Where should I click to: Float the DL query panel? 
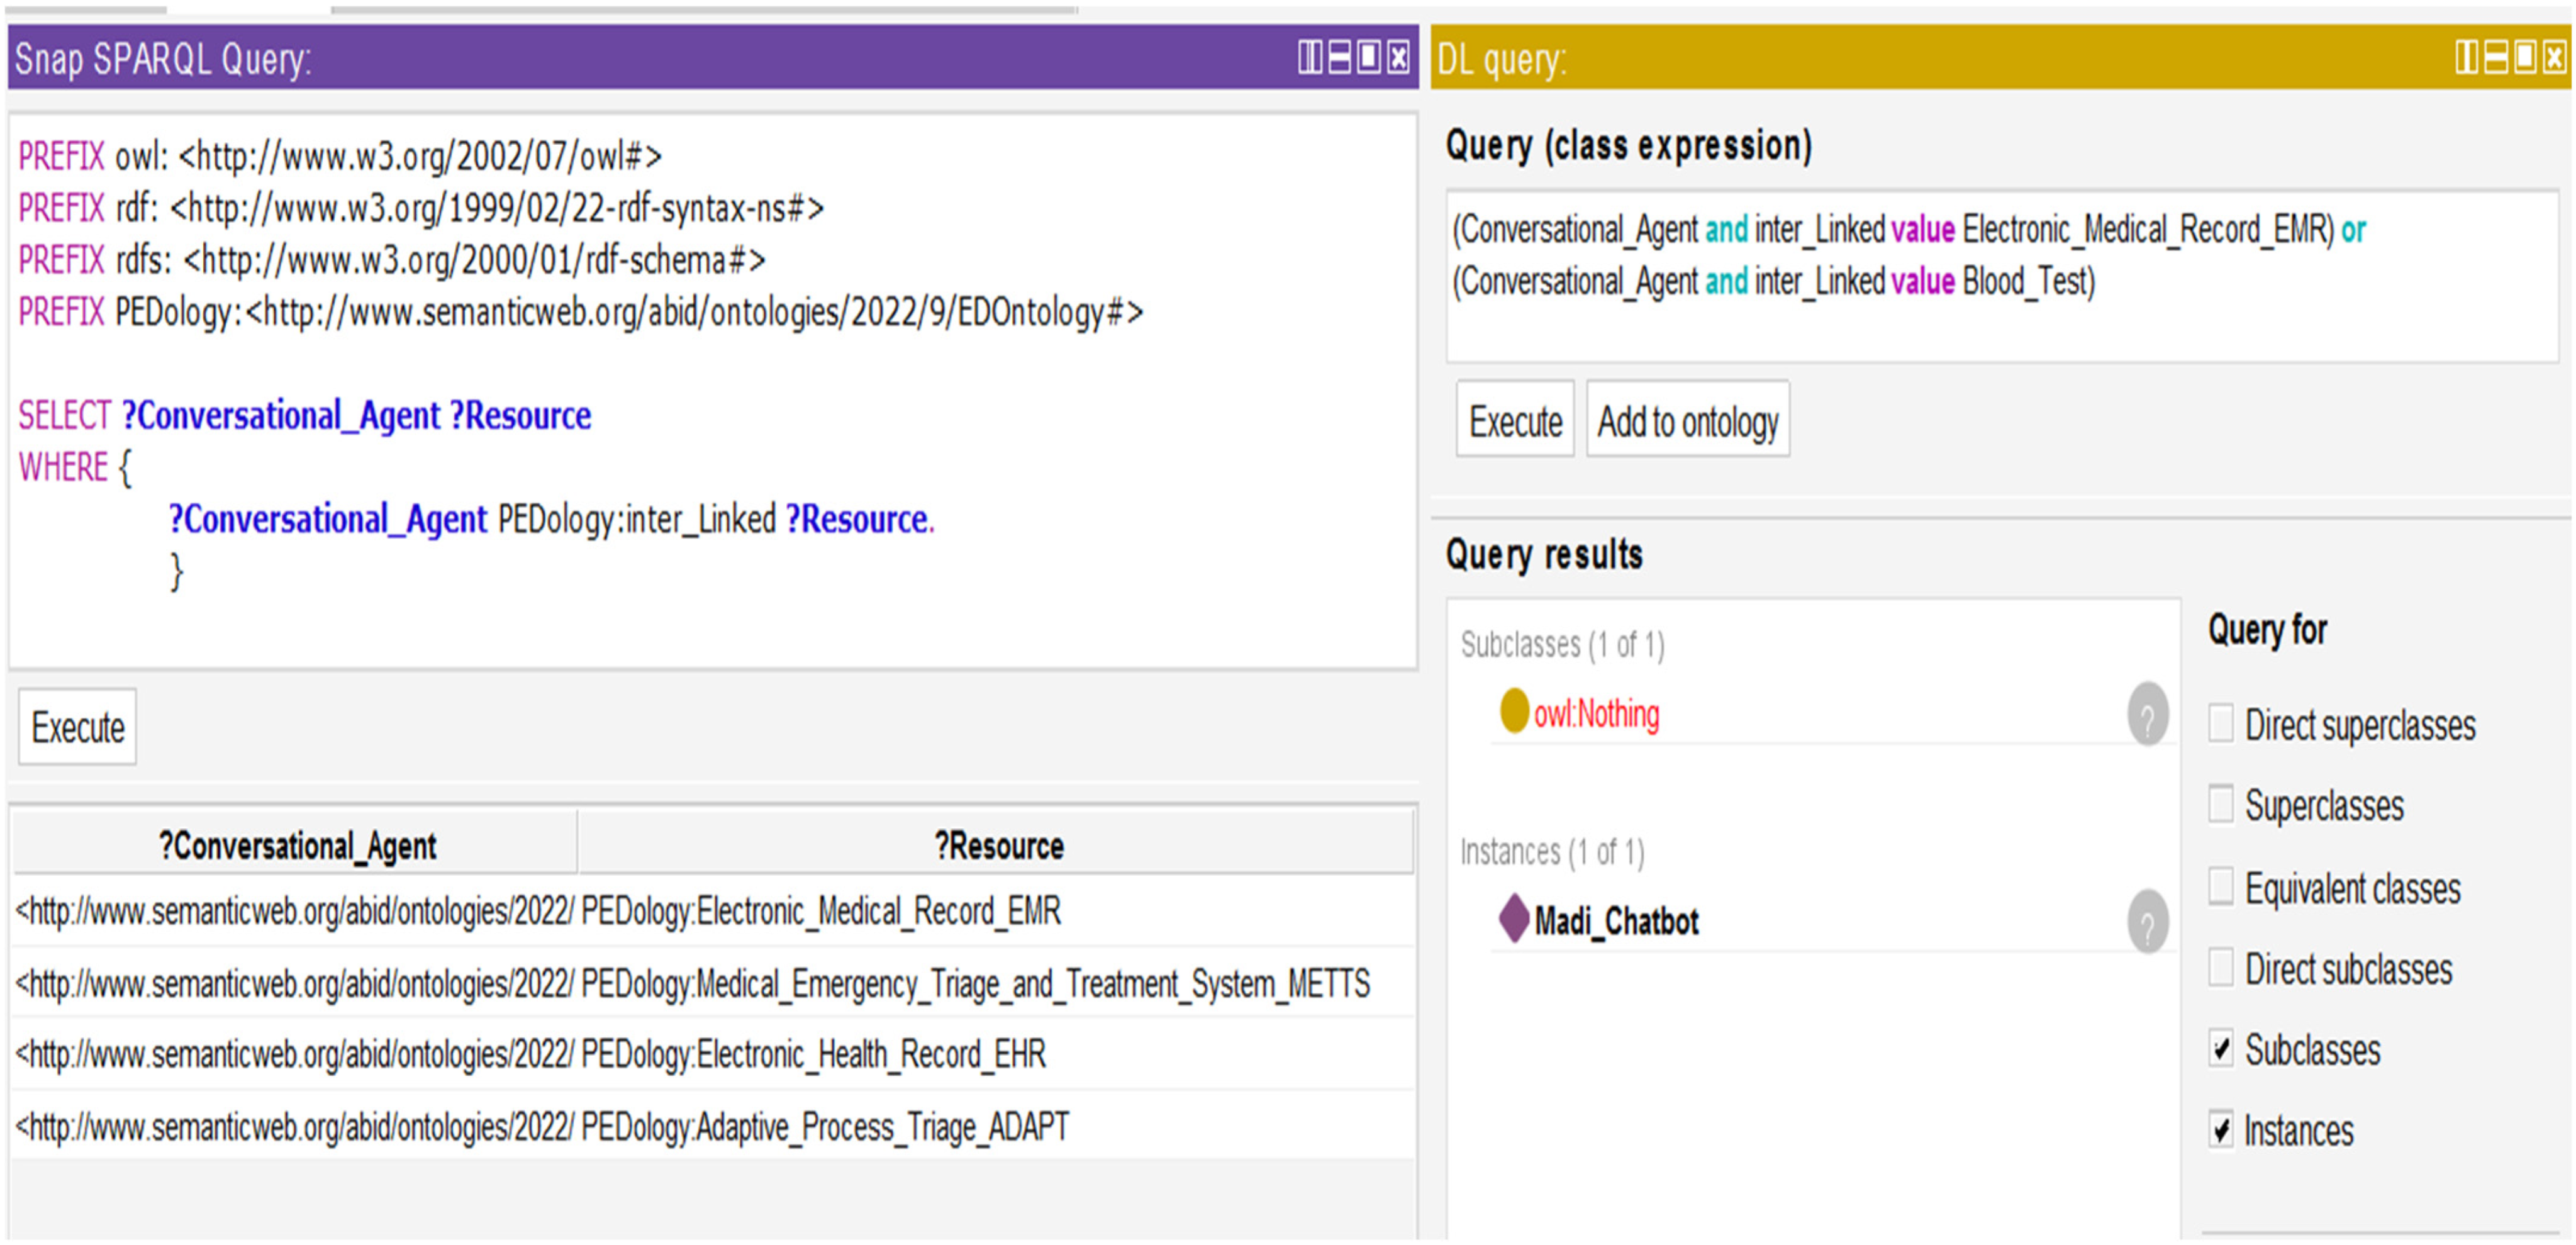pos(2526,57)
